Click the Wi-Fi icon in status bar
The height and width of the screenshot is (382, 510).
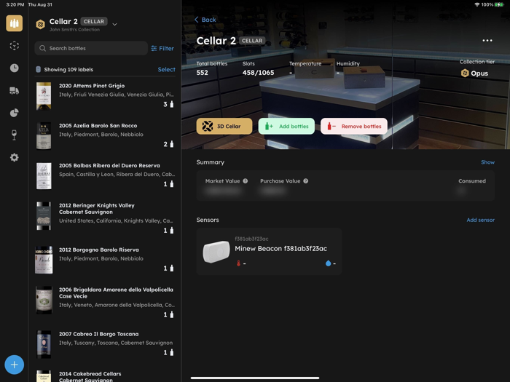[477, 4]
